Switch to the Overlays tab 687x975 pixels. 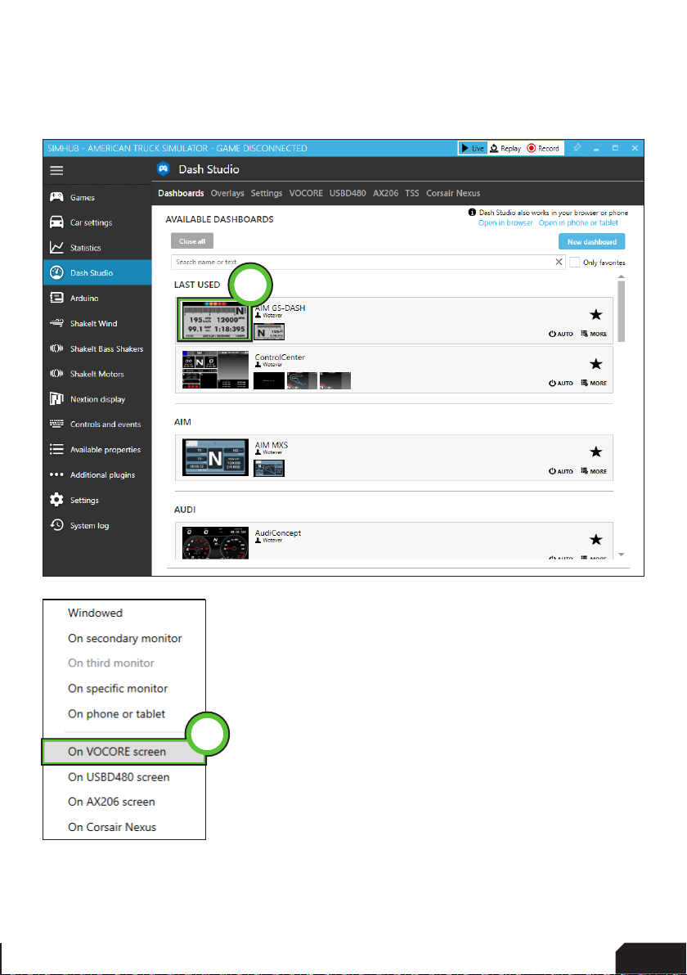[x=227, y=193]
